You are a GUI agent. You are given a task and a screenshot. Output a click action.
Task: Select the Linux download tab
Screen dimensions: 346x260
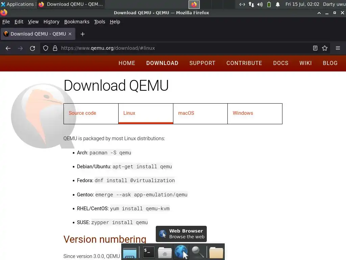146,114
